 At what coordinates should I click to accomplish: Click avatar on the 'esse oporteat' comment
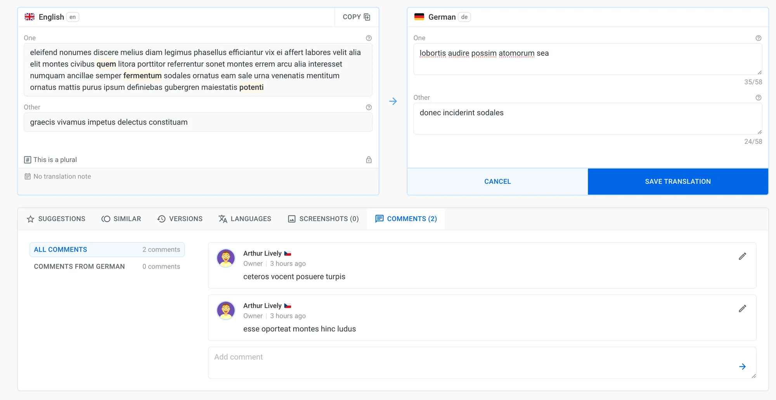[226, 310]
